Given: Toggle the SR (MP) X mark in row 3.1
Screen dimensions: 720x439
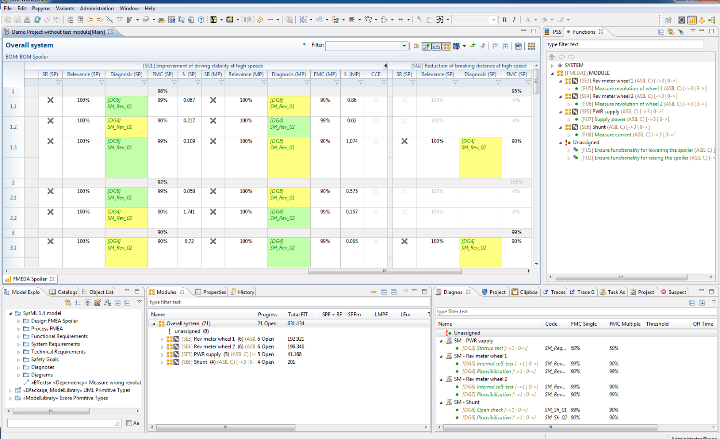Looking at the screenshot, I should tap(213, 241).
